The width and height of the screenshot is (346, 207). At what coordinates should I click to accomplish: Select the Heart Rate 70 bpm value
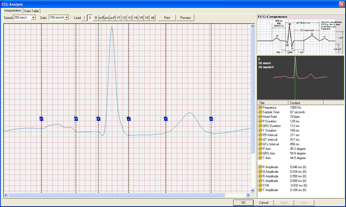coord(295,117)
